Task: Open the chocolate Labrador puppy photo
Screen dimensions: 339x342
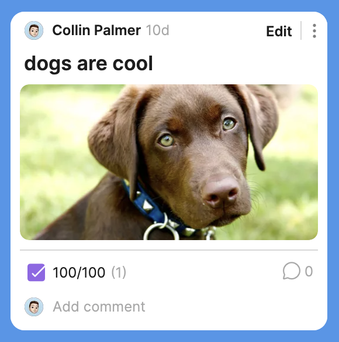Action: 169,162
